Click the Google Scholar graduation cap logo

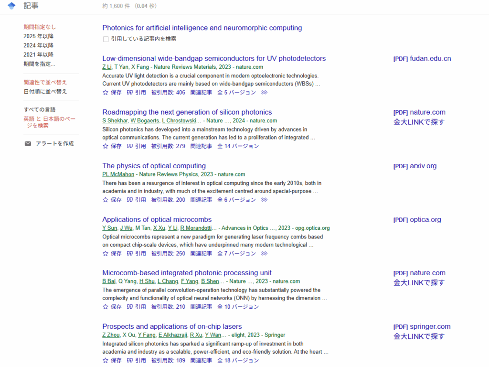click(x=11, y=6)
